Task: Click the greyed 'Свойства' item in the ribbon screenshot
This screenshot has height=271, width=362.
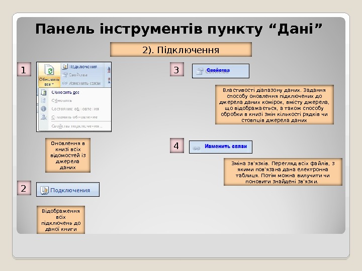Action: [x=75, y=75]
